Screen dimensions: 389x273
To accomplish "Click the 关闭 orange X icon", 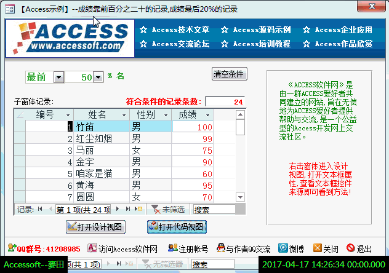I will point(318,248).
